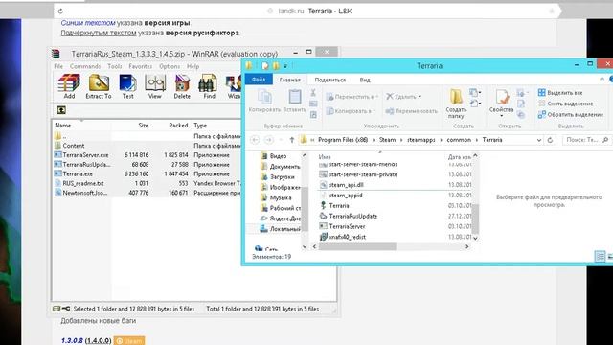Select Яндекс.Диск in the navigation pane
This screenshot has width=613, height=345.
click(x=281, y=218)
